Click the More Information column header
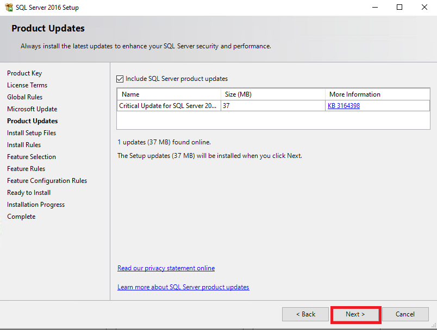 (x=377, y=94)
